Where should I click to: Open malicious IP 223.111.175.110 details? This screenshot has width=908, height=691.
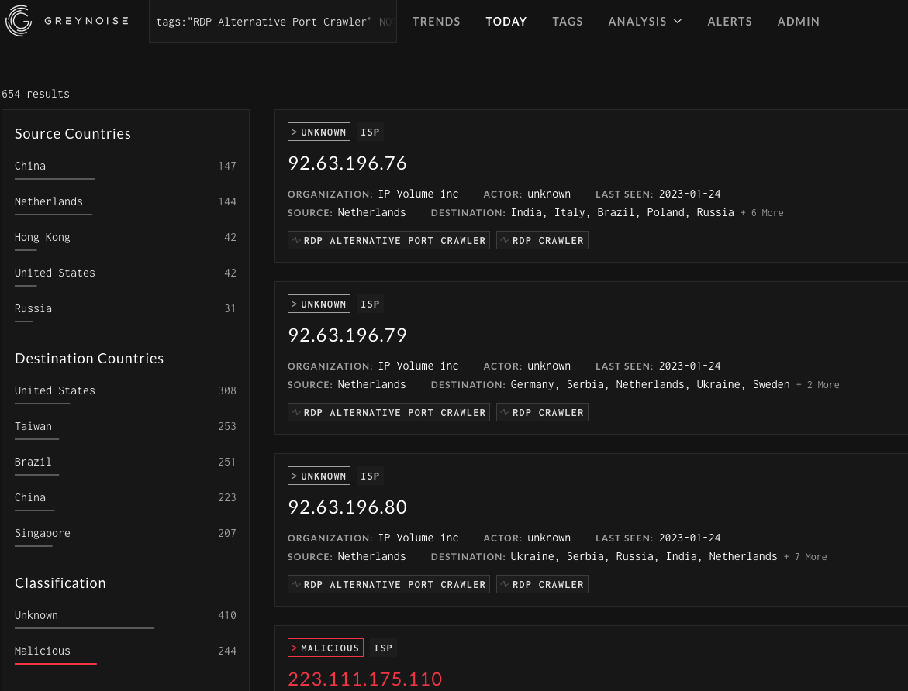(x=364, y=679)
